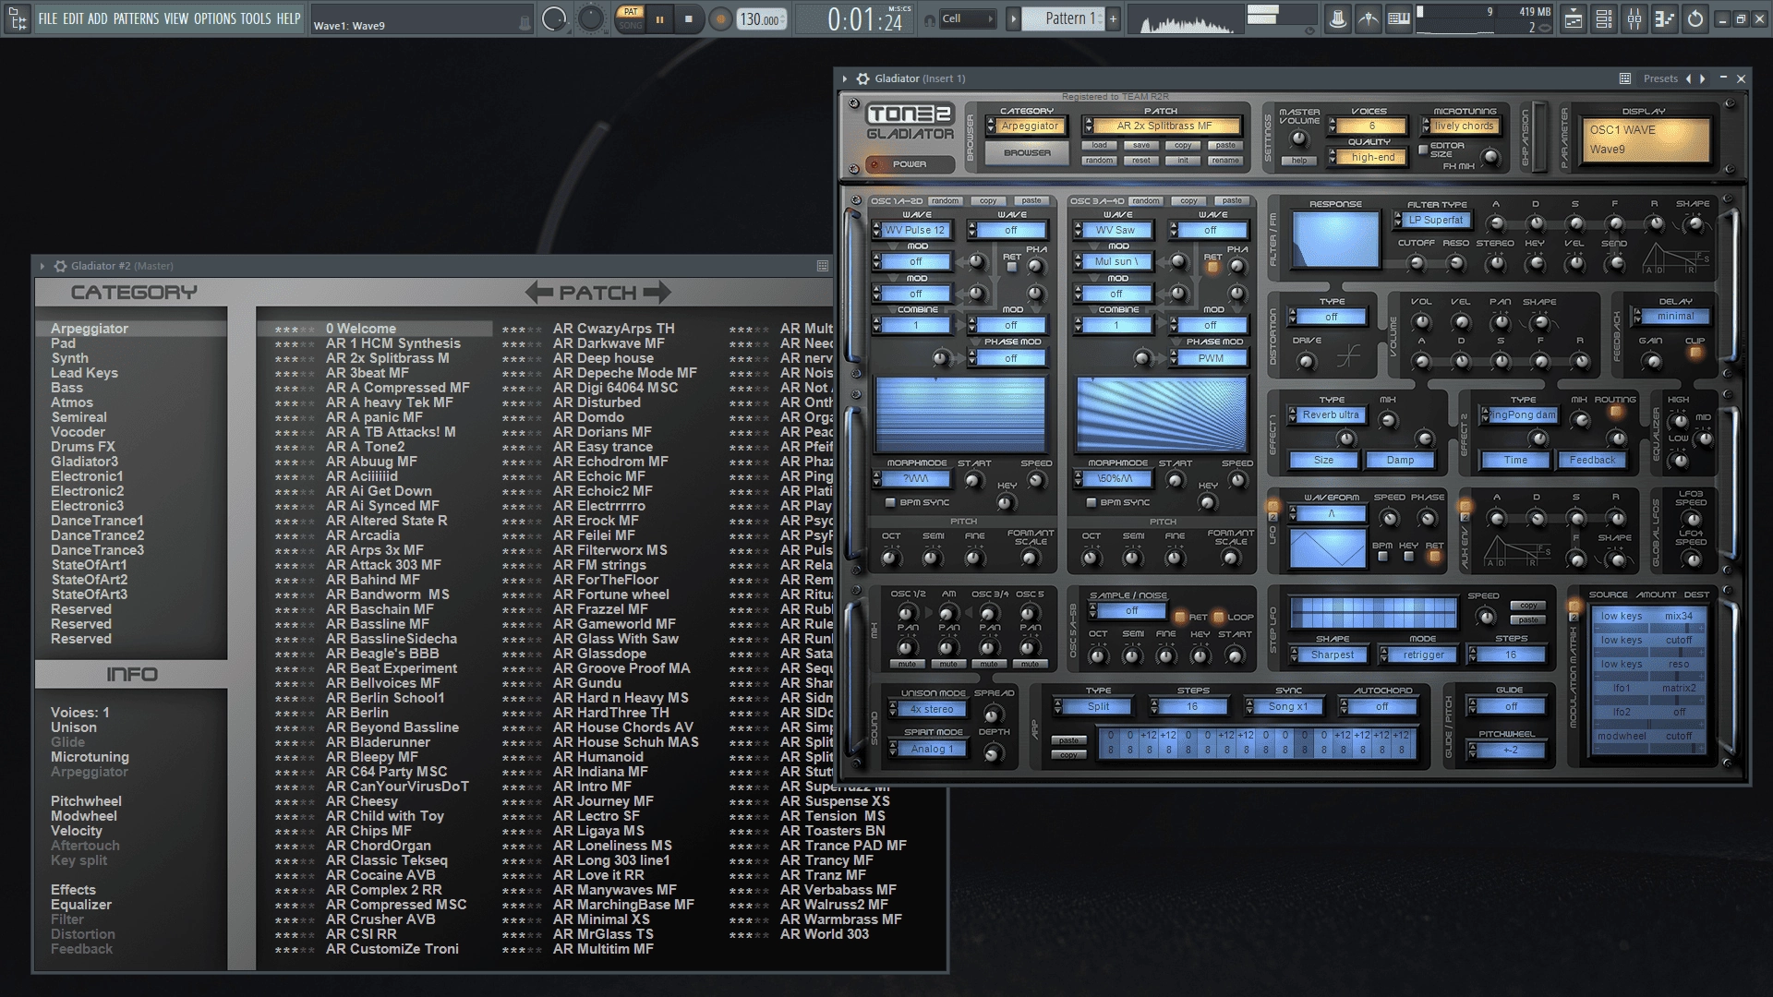Image resolution: width=1773 pixels, height=997 pixels.
Task: Open Gladiator plugin options gear icon
Action: point(862,79)
